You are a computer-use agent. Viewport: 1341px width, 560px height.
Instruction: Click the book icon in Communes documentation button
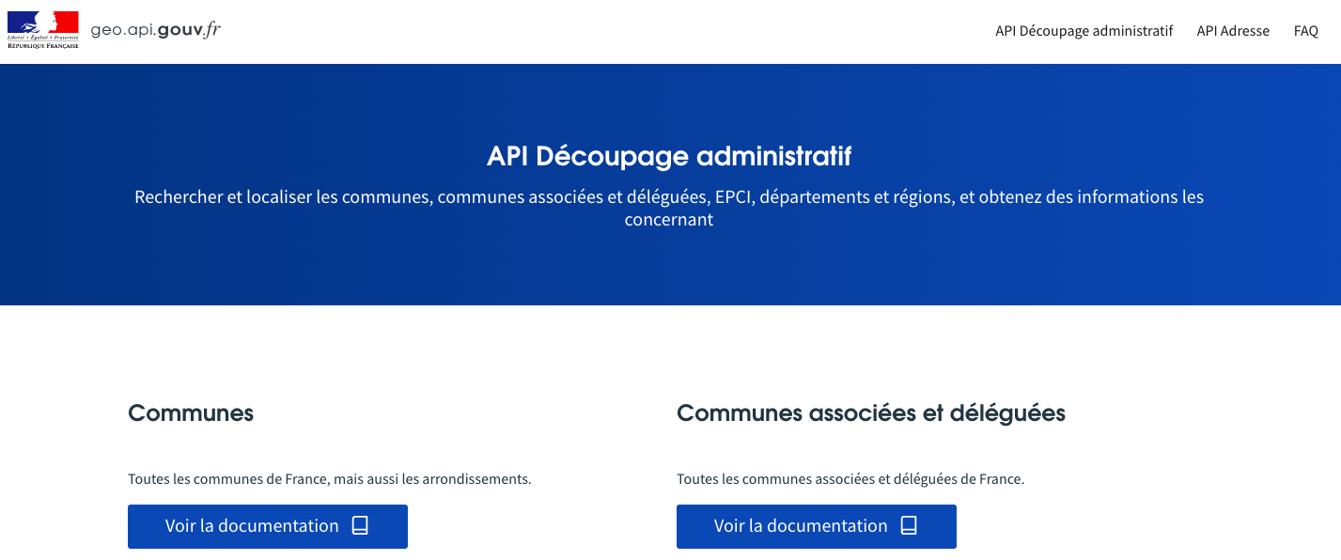pos(360,526)
